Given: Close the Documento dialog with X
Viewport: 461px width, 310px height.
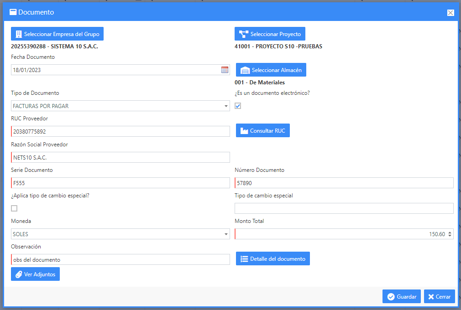Looking at the screenshot, I should [x=451, y=13].
